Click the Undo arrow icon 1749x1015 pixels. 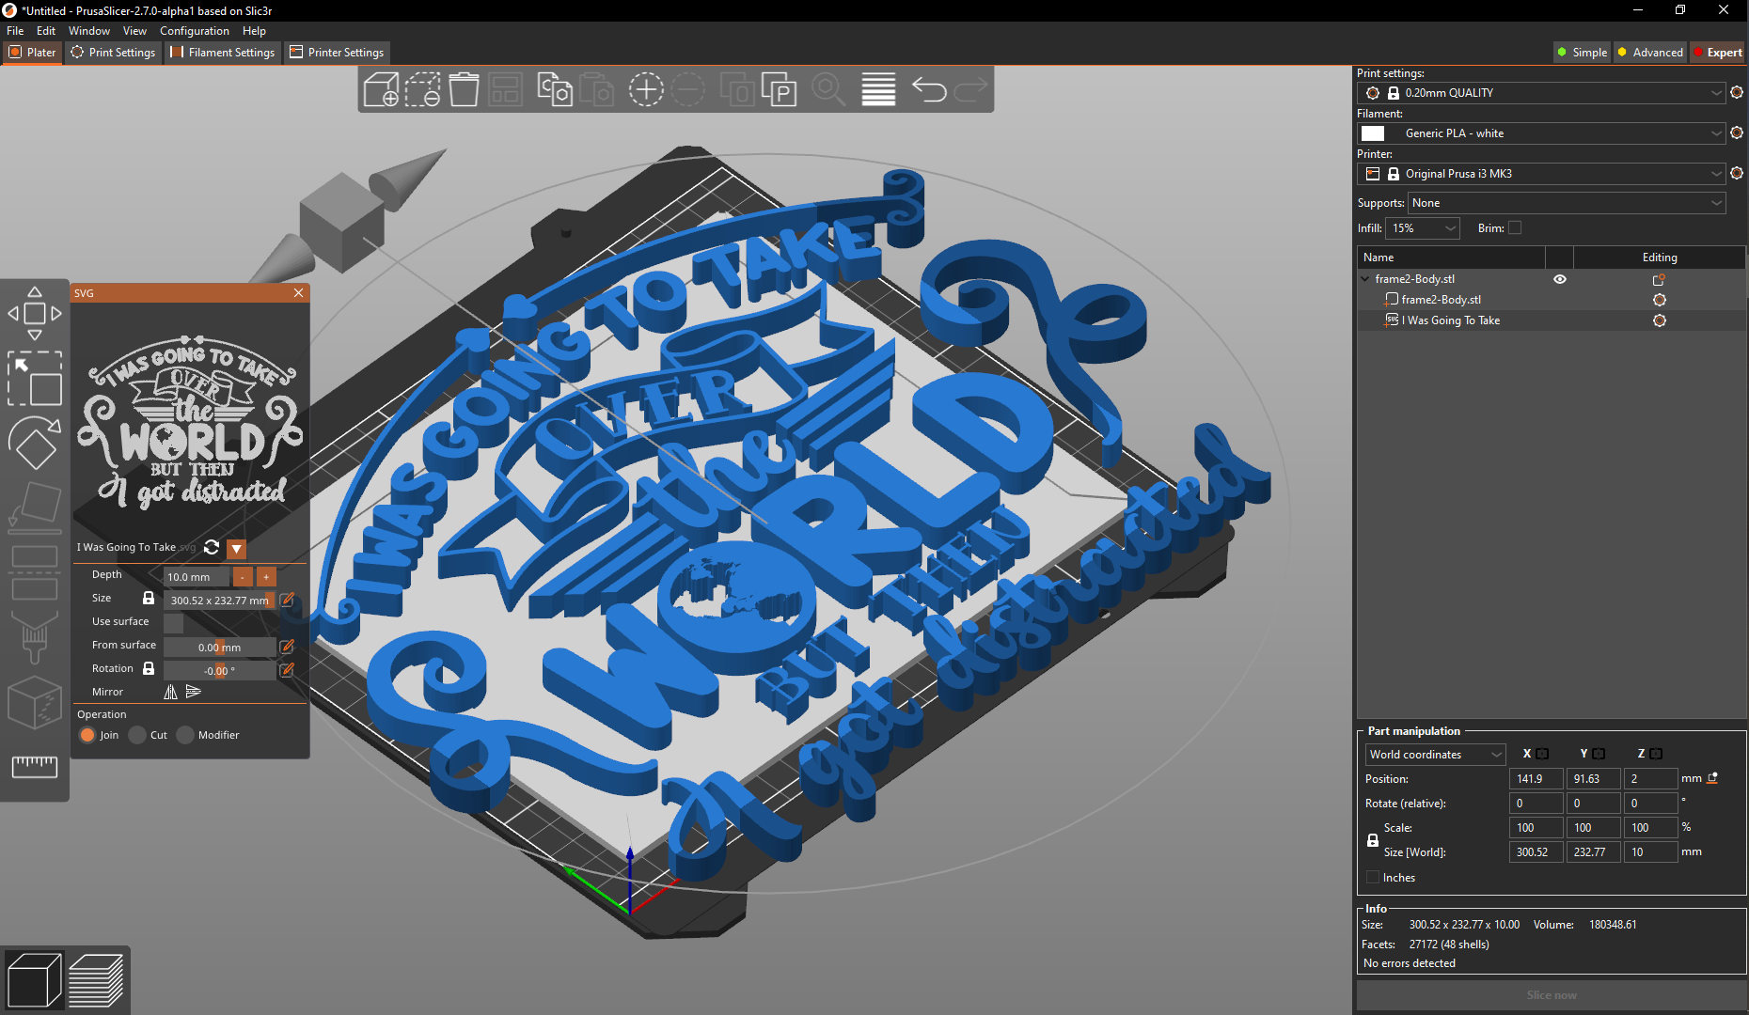pyautogui.click(x=929, y=90)
